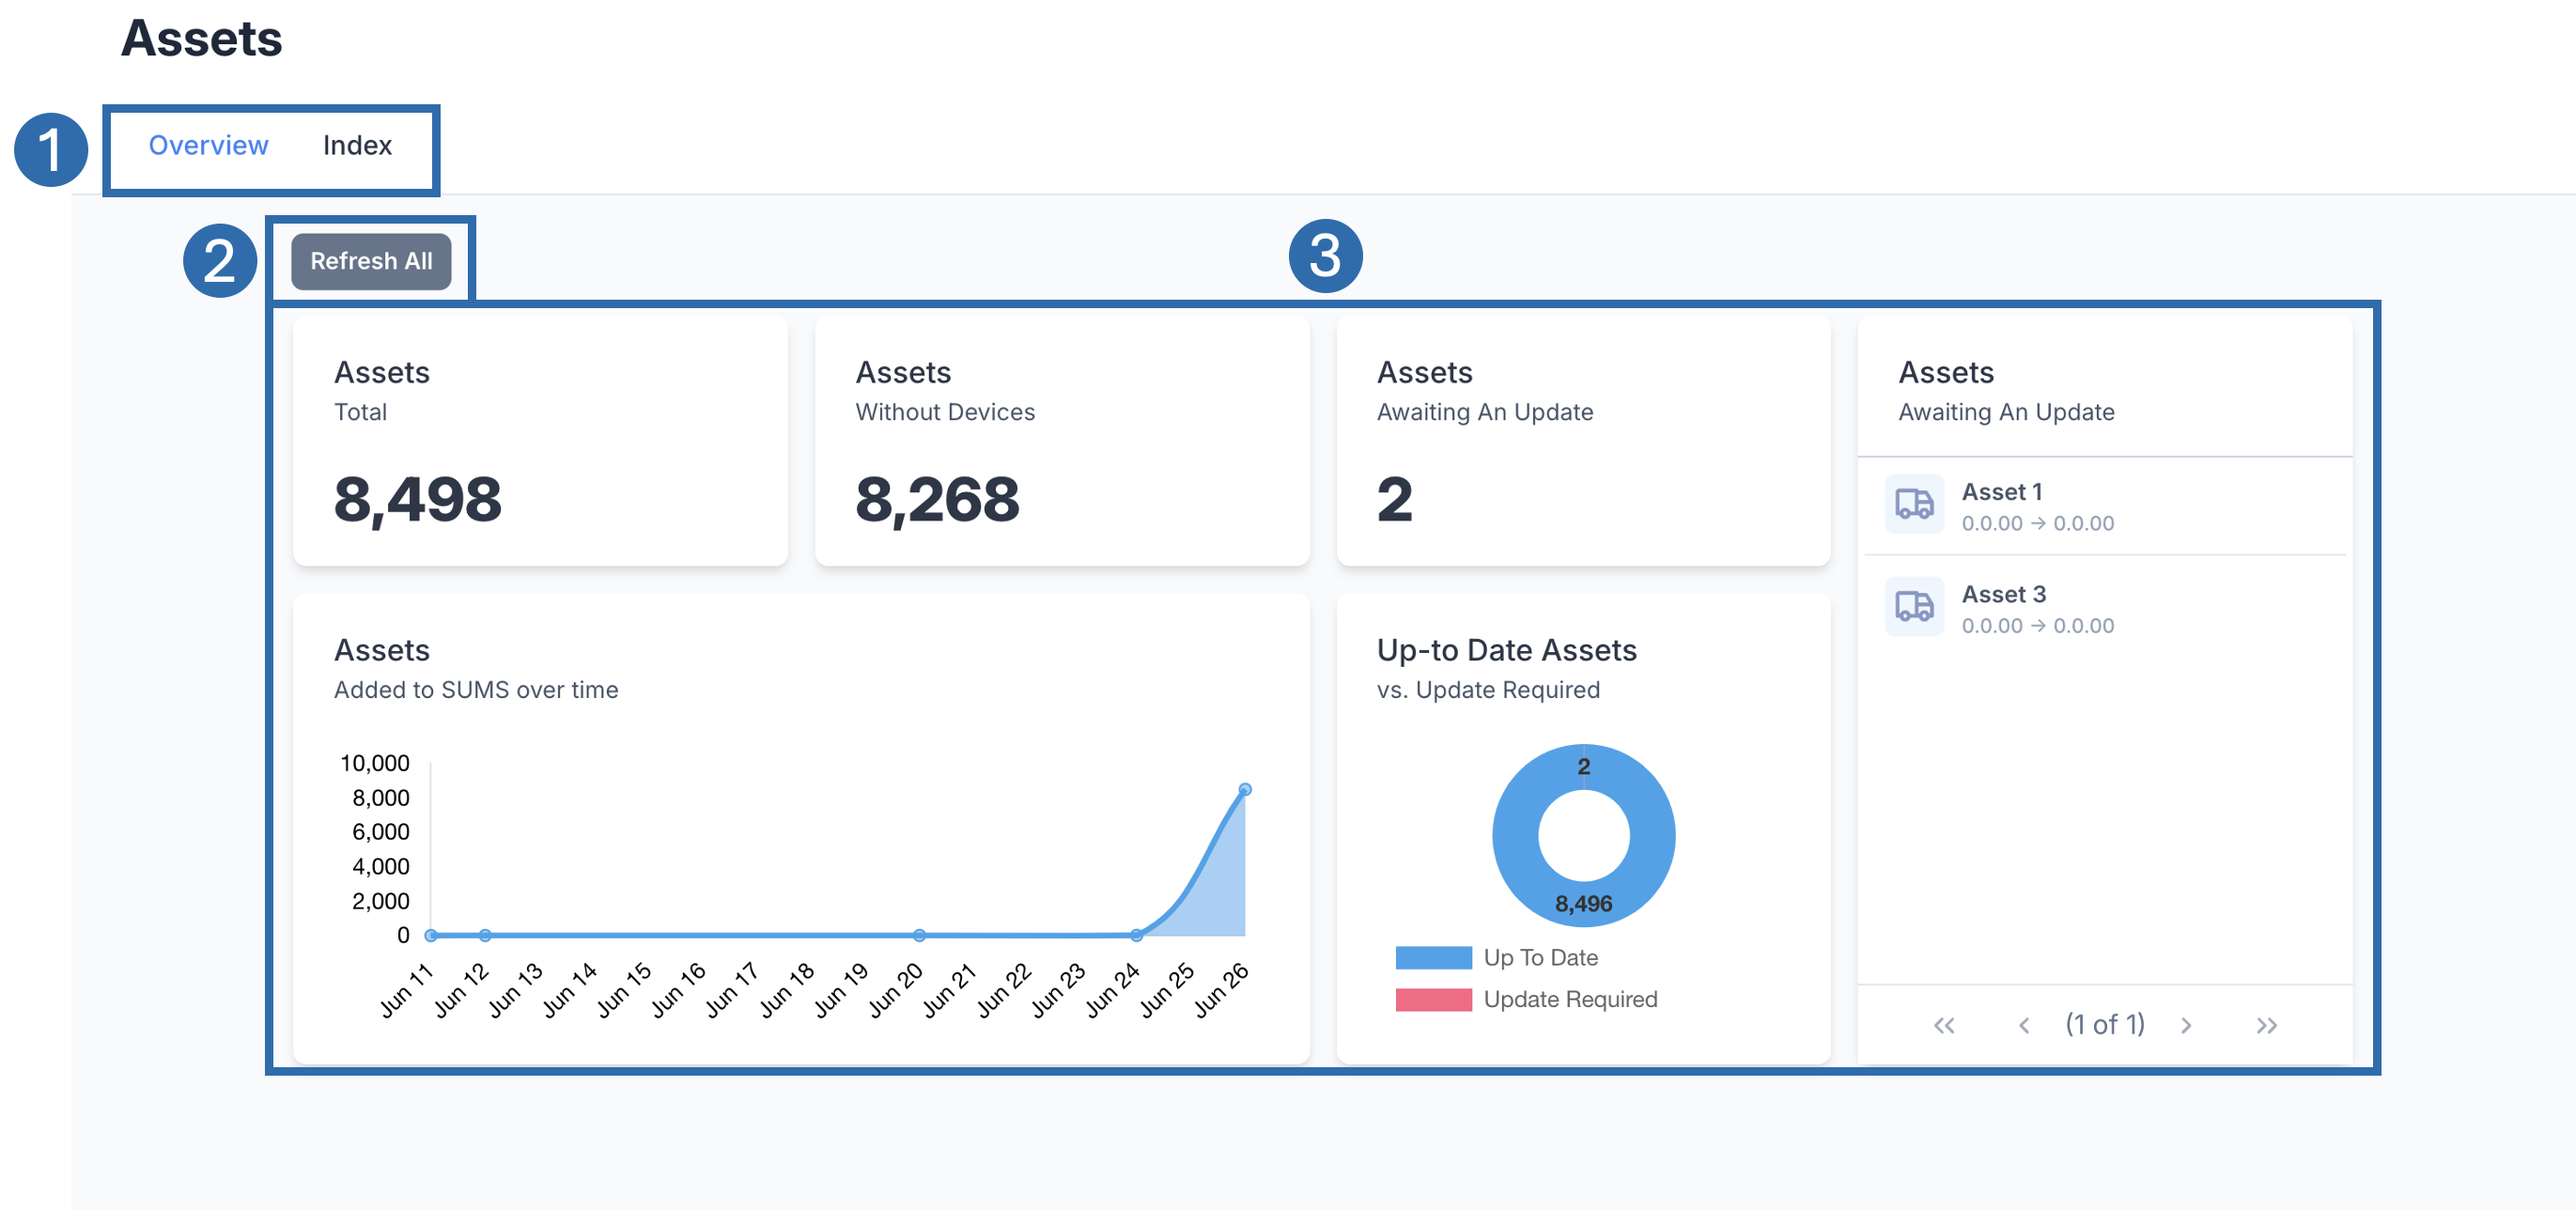The image size is (2576, 1210).
Task: Go to next page of asset list
Action: pos(2186,1025)
